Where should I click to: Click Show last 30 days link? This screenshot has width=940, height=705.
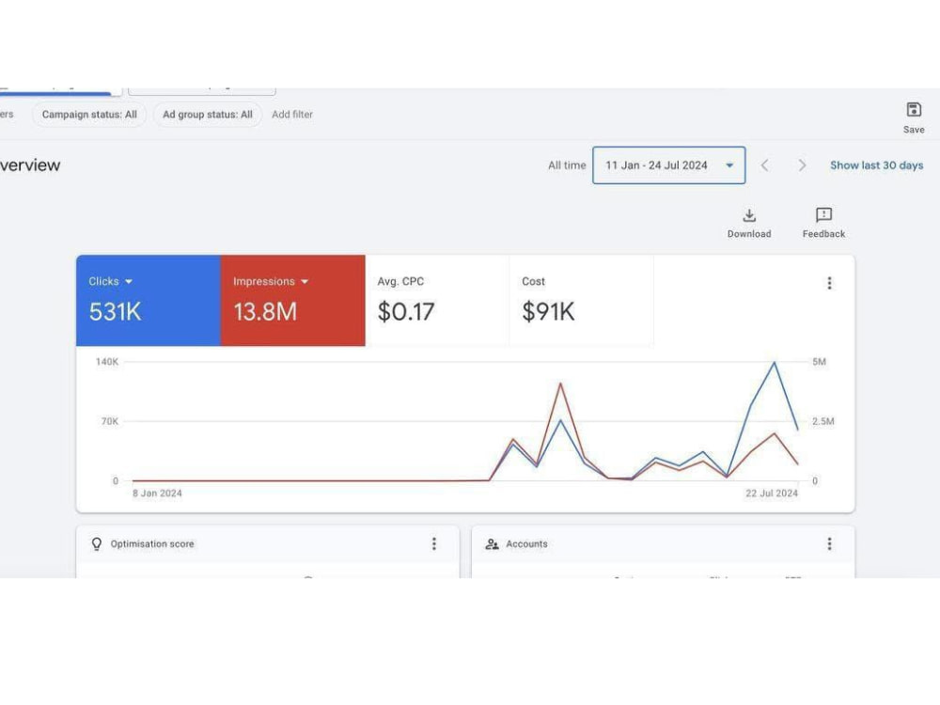tap(876, 165)
